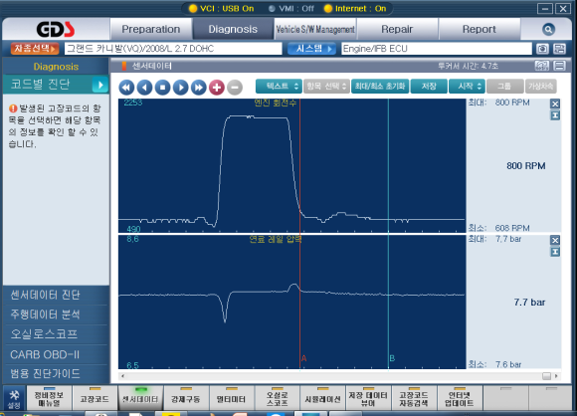The image size is (577, 416).
Task: Click the camera screenshot icon
Action: (x=542, y=49)
